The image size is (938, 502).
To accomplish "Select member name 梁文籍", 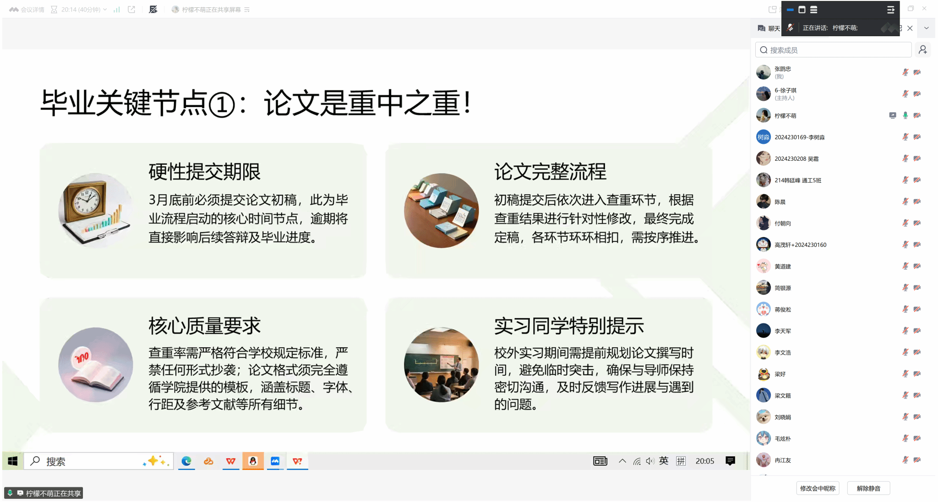I will pos(783,395).
